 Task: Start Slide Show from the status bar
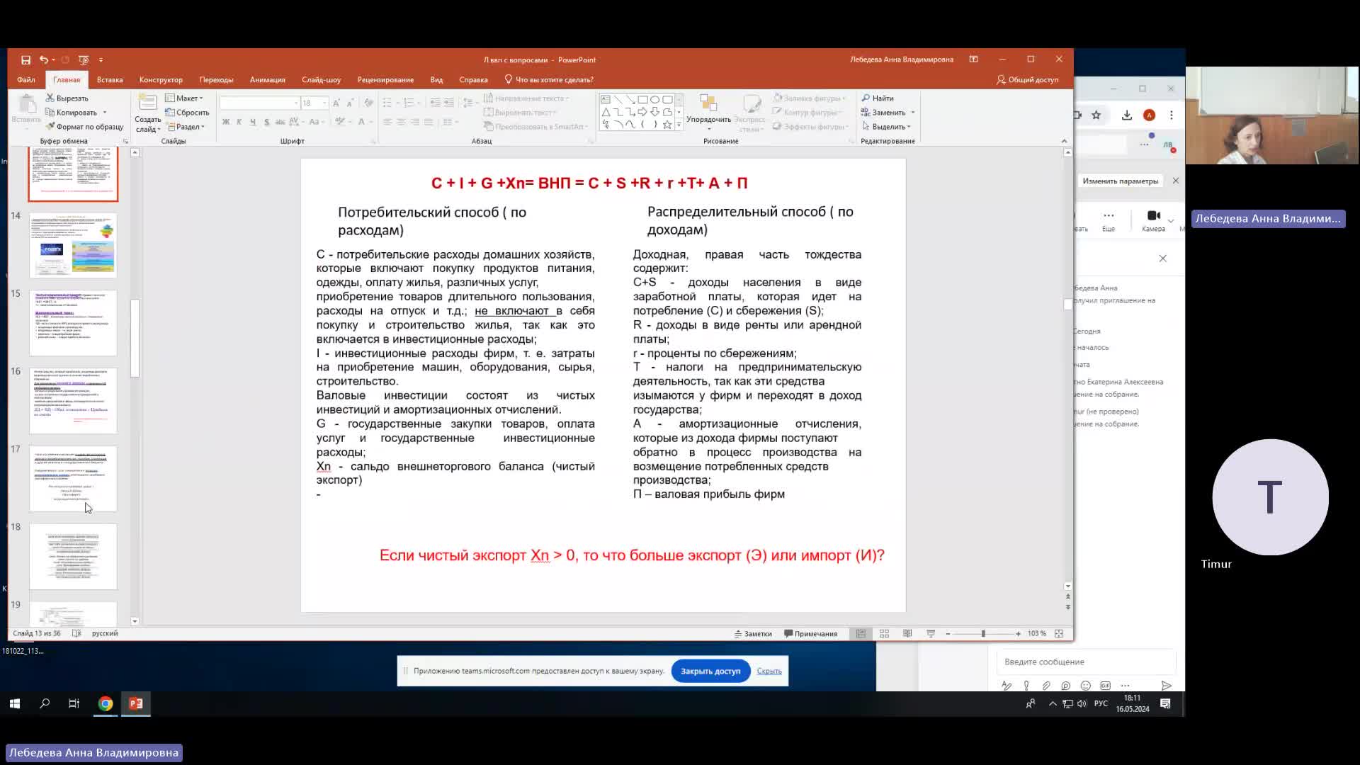(931, 634)
